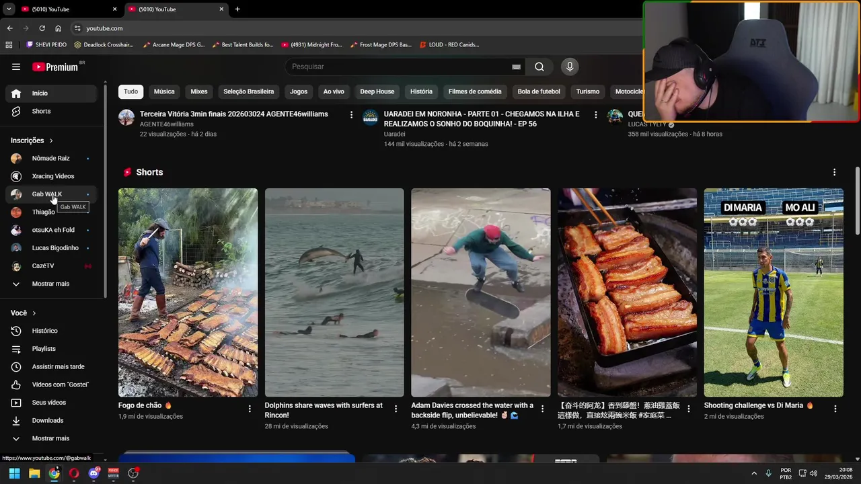Select the Tudo filter chip
The width and height of the screenshot is (861, 484).
(x=130, y=91)
